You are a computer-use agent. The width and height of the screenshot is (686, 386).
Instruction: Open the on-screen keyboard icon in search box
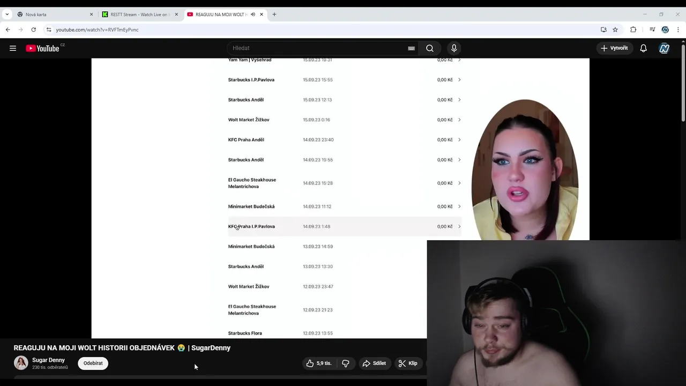click(x=411, y=48)
